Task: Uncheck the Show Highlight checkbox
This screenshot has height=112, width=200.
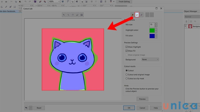Action: [x=127, y=47]
